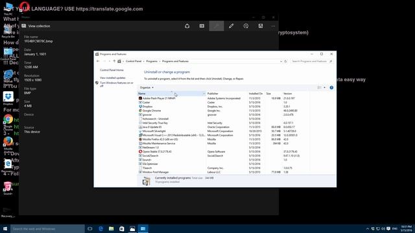Open the Windows Start button

click(5, 228)
